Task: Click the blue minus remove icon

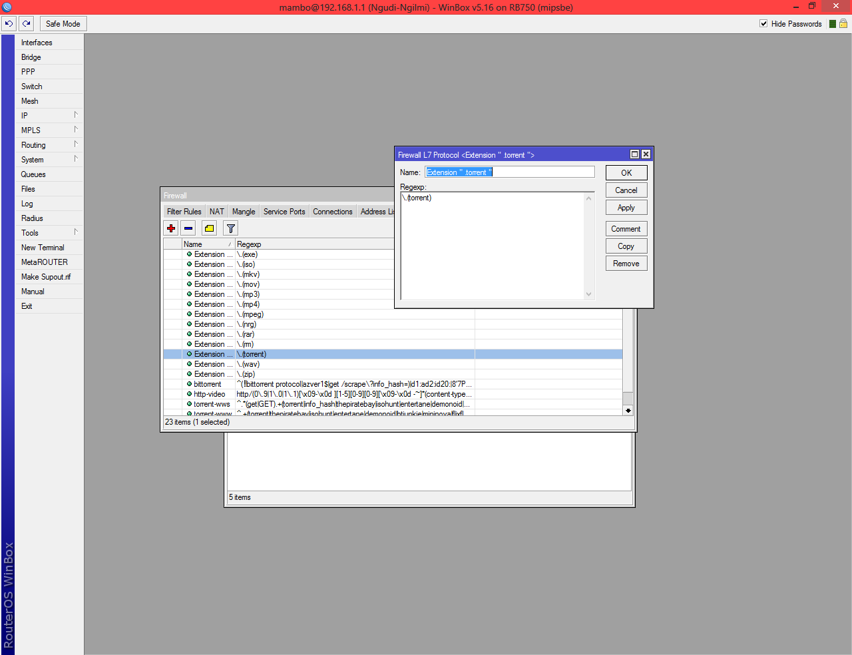Action: [188, 228]
